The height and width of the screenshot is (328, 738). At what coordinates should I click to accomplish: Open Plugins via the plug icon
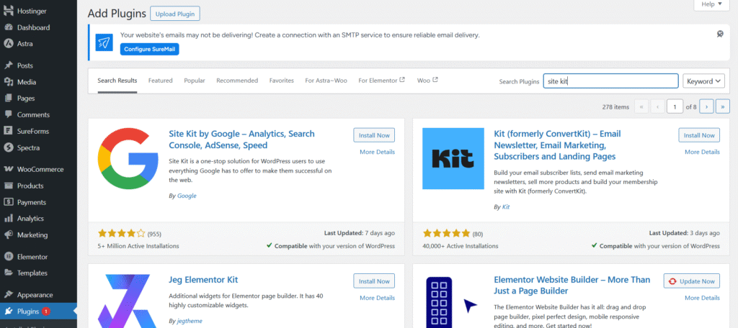[9, 311]
